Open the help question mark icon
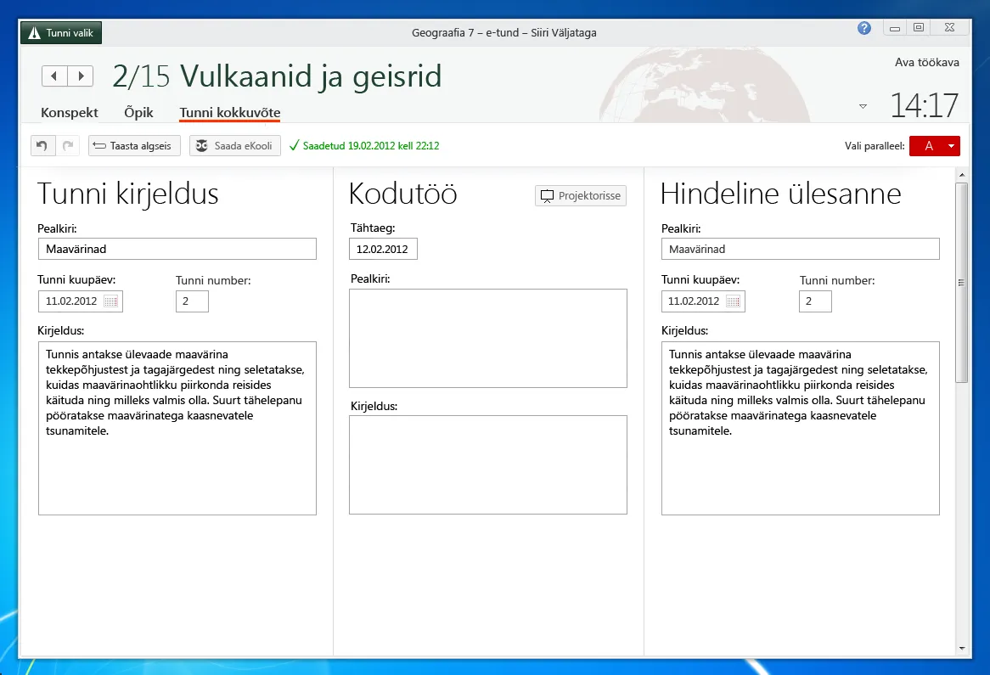The height and width of the screenshot is (675, 990). [x=864, y=28]
